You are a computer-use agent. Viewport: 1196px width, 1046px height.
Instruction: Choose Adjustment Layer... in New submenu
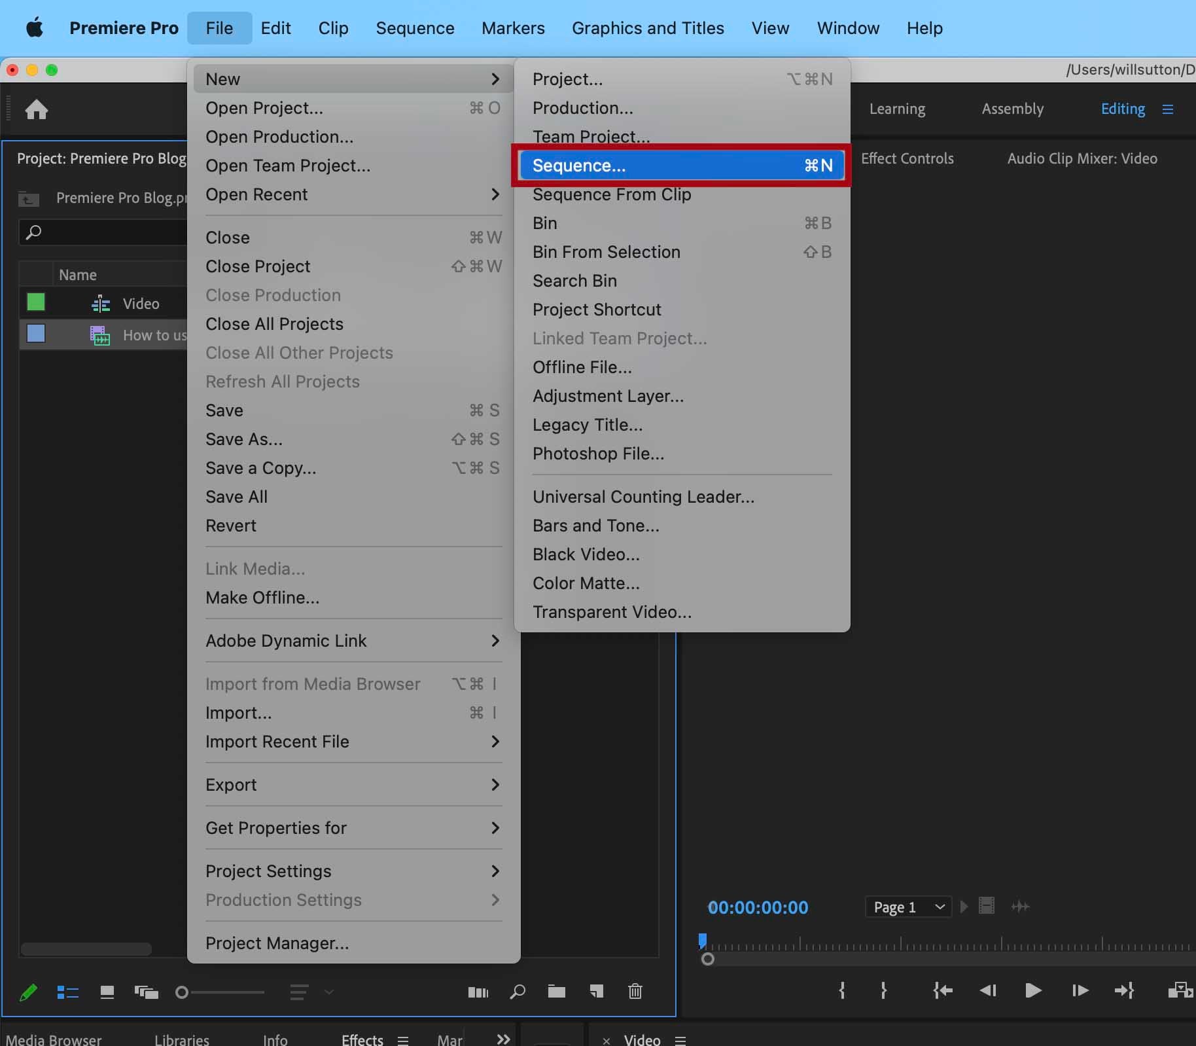(681, 396)
